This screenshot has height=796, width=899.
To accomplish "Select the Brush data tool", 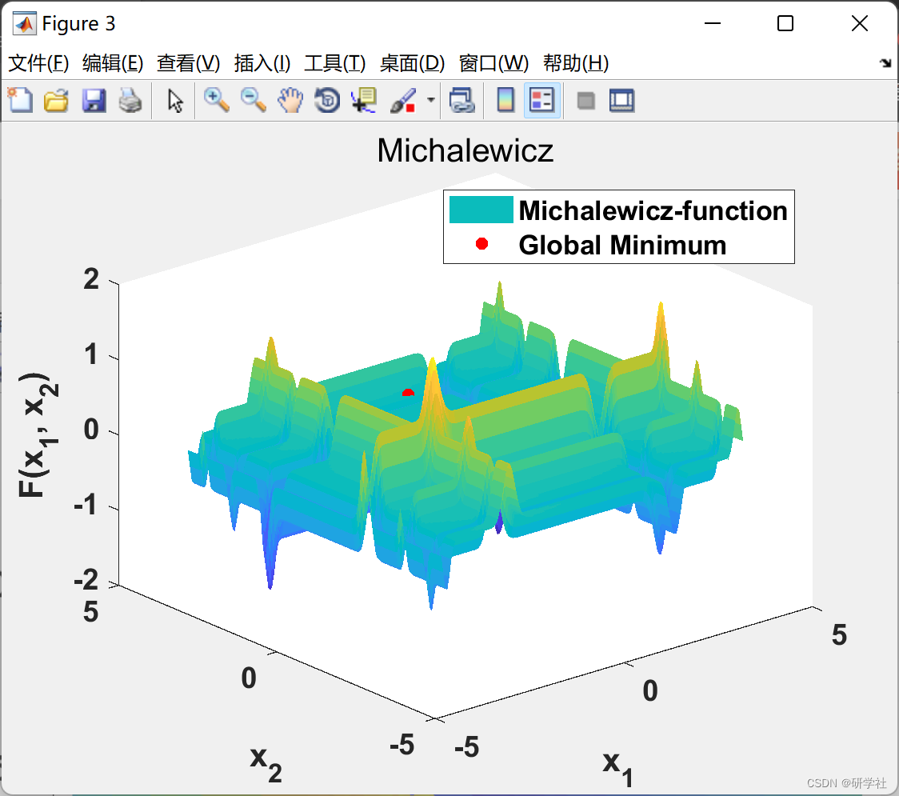I will click(403, 100).
